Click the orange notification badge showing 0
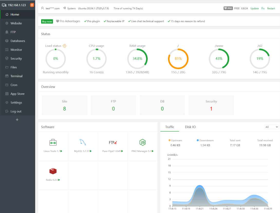 coord(32,5)
